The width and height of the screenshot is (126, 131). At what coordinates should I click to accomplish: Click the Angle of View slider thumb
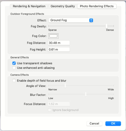click(65, 86)
